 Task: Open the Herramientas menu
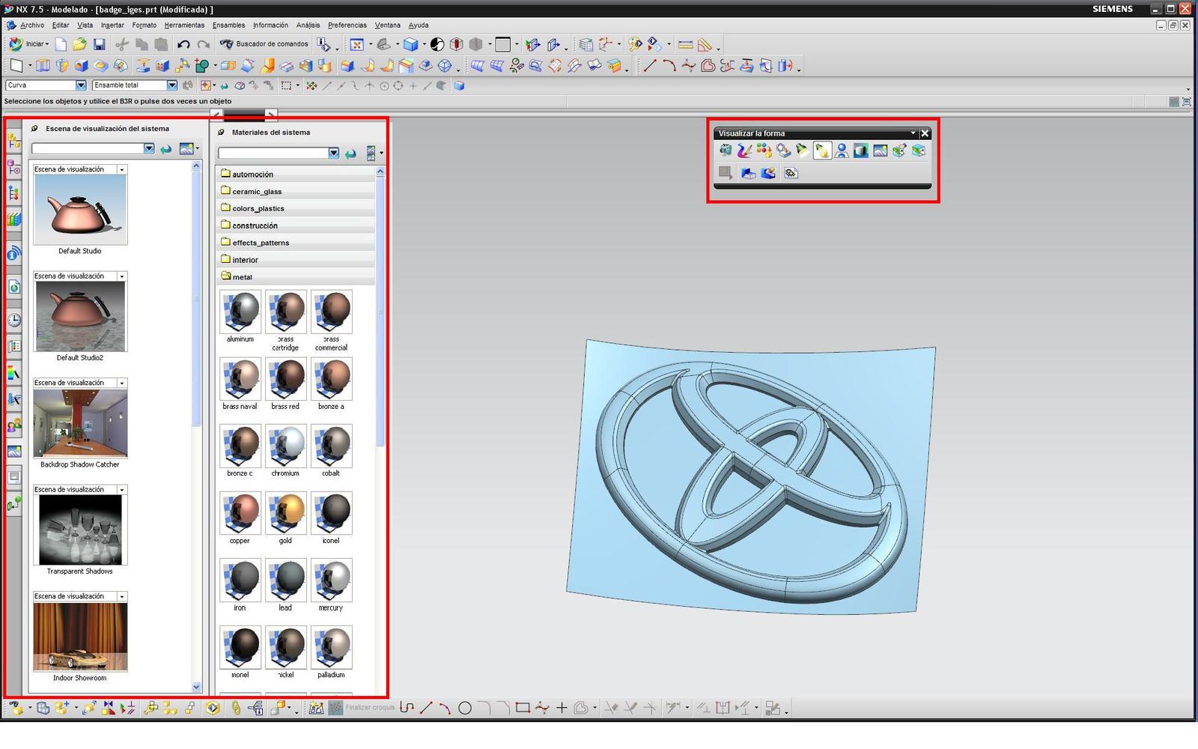coord(184,25)
